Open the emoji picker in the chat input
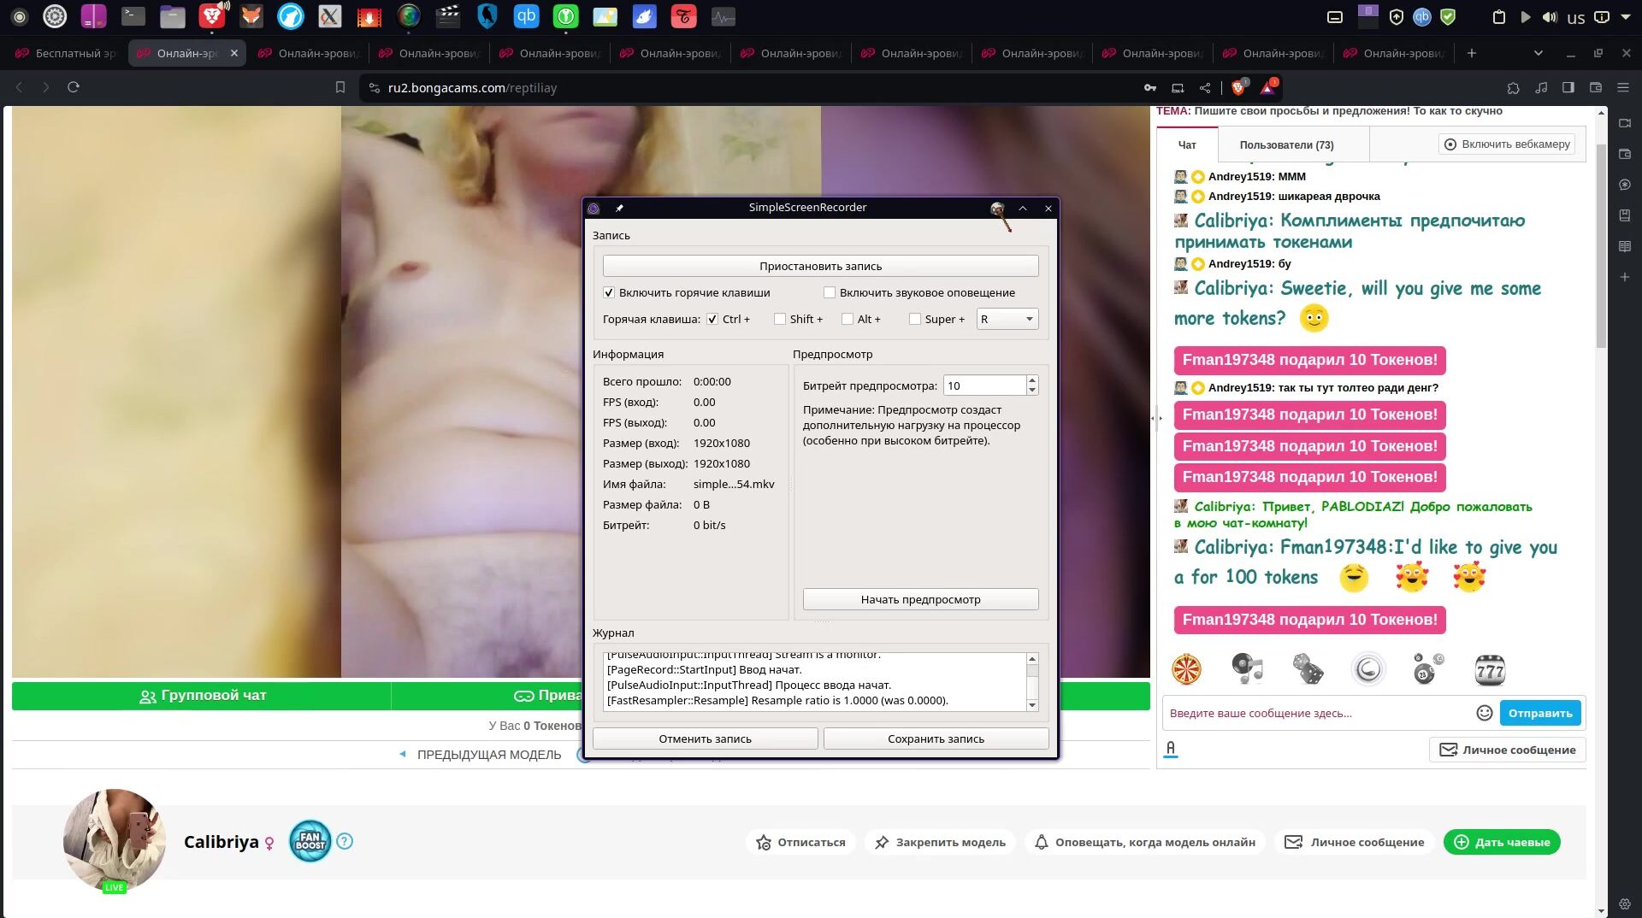1642x918 pixels. pyautogui.click(x=1484, y=713)
